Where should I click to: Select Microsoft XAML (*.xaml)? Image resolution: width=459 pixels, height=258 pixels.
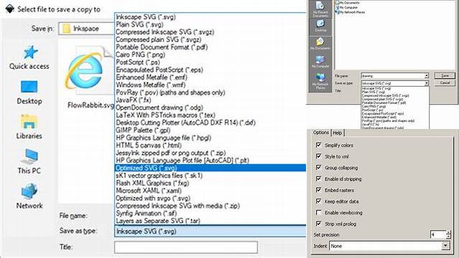tap(210, 191)
